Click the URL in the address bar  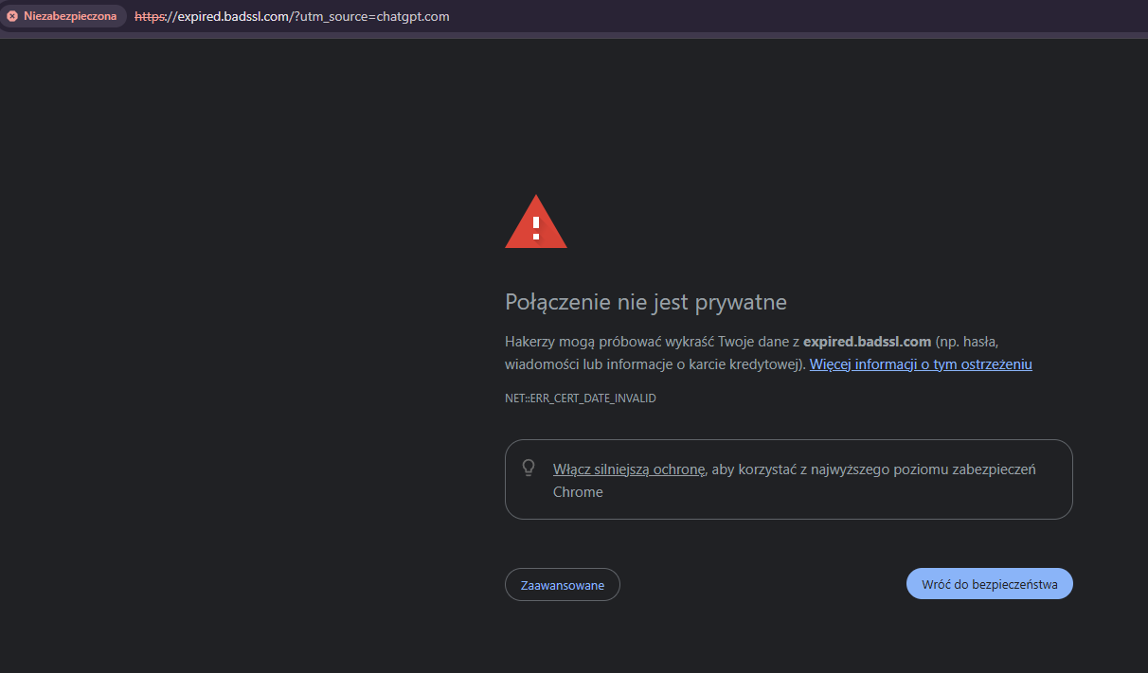[x=292, y=16]
